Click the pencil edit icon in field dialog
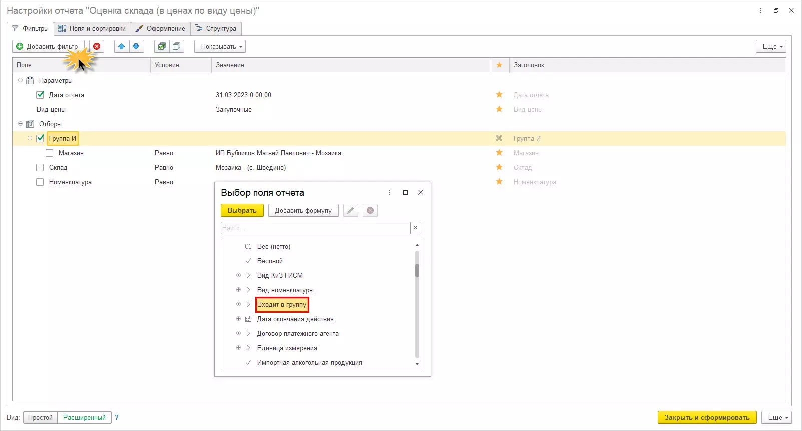 tap(351, 210)
